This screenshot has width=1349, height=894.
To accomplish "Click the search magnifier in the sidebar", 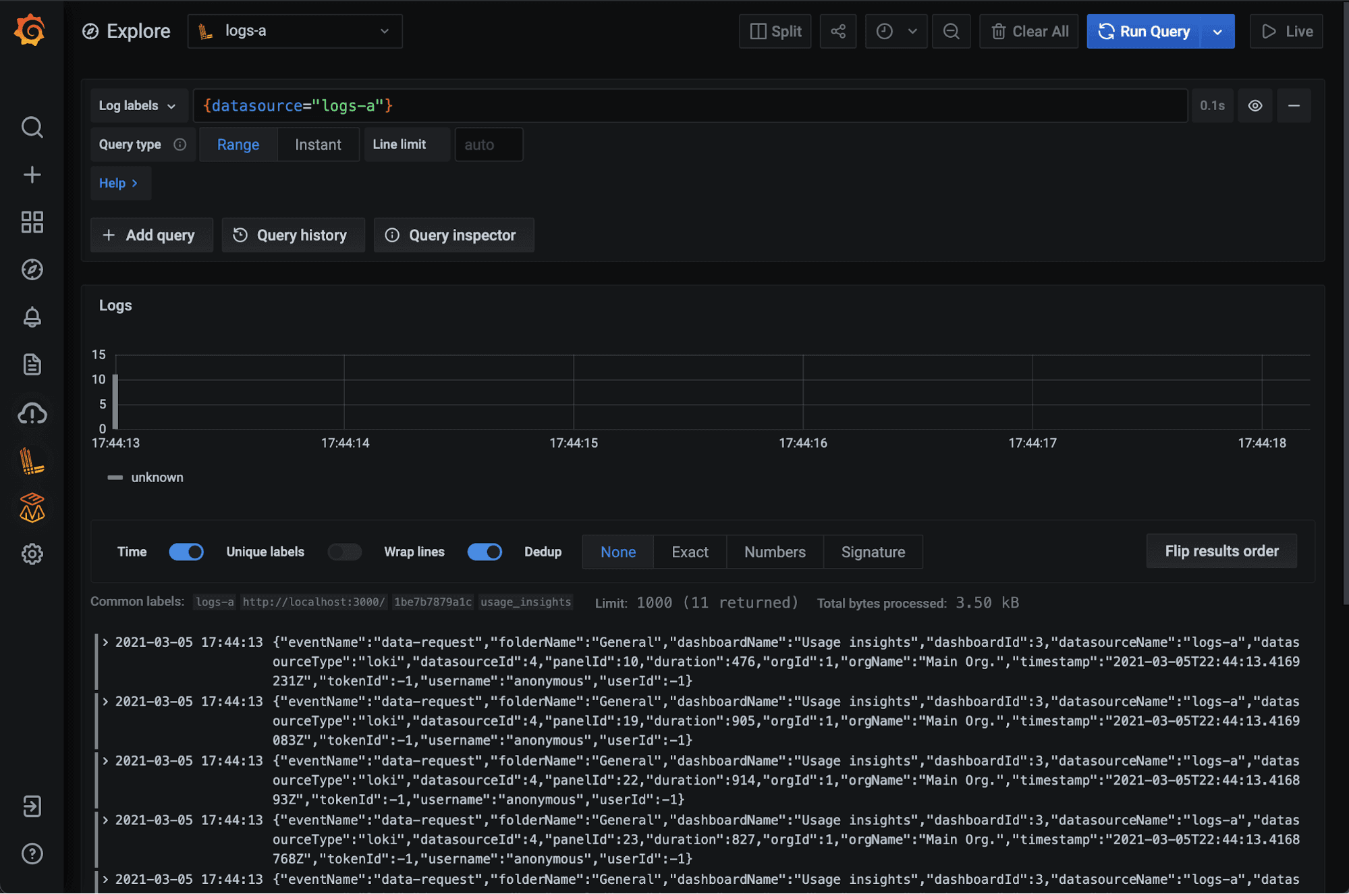I will pyautogui.click(x=32, y=127).
